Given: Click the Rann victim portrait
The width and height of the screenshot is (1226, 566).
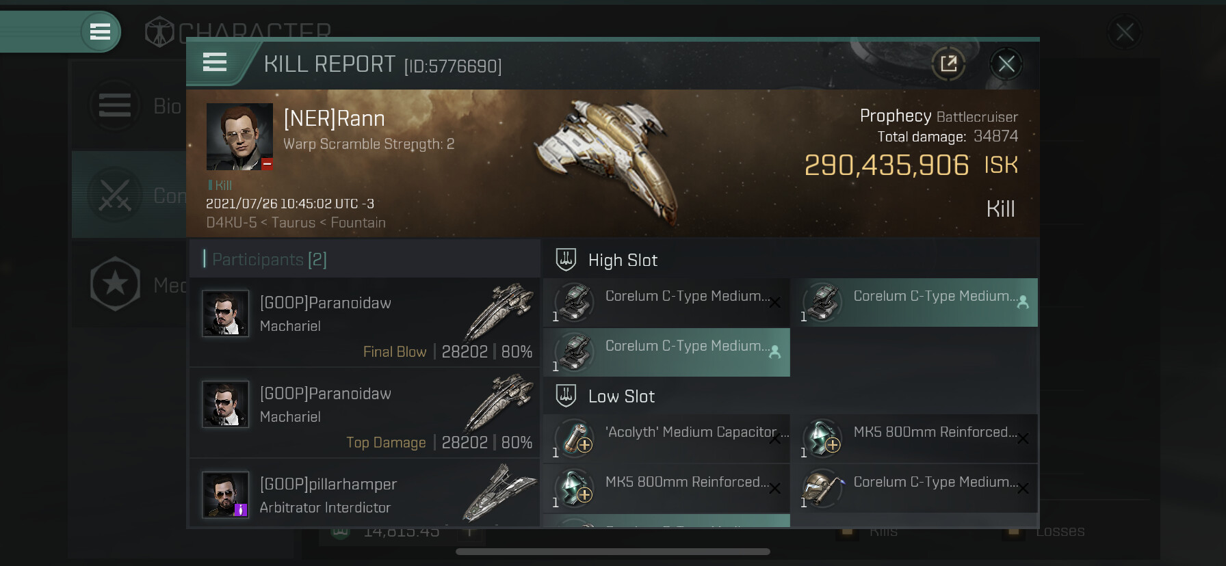Looking at the screenshot, I should [239, 137].
